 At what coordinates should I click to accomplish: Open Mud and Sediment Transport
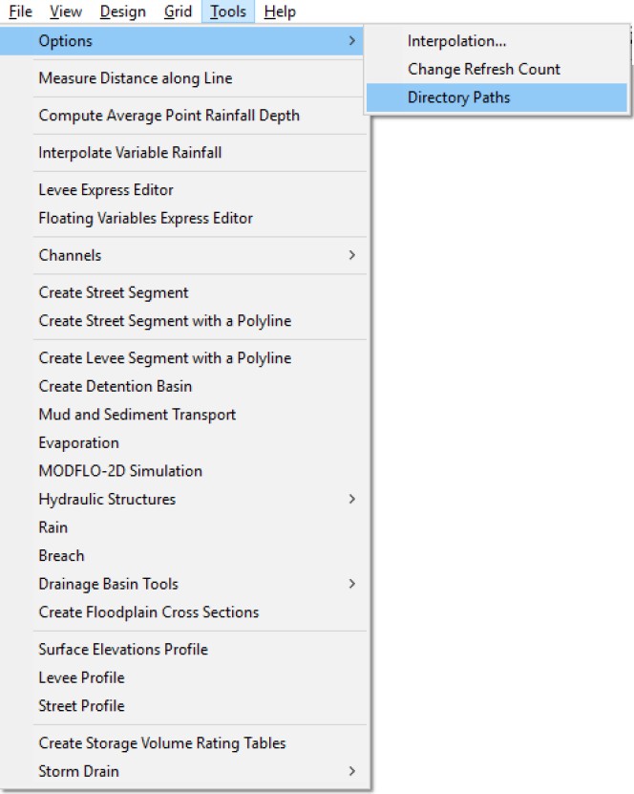[137, 415]
